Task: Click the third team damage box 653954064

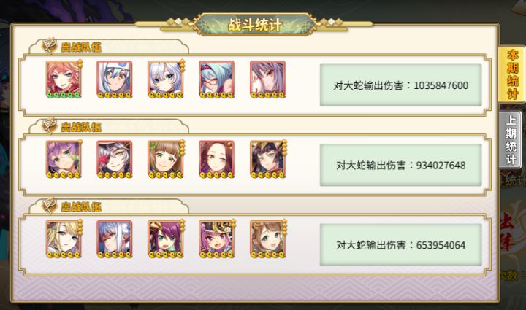Action: (400, 245)
